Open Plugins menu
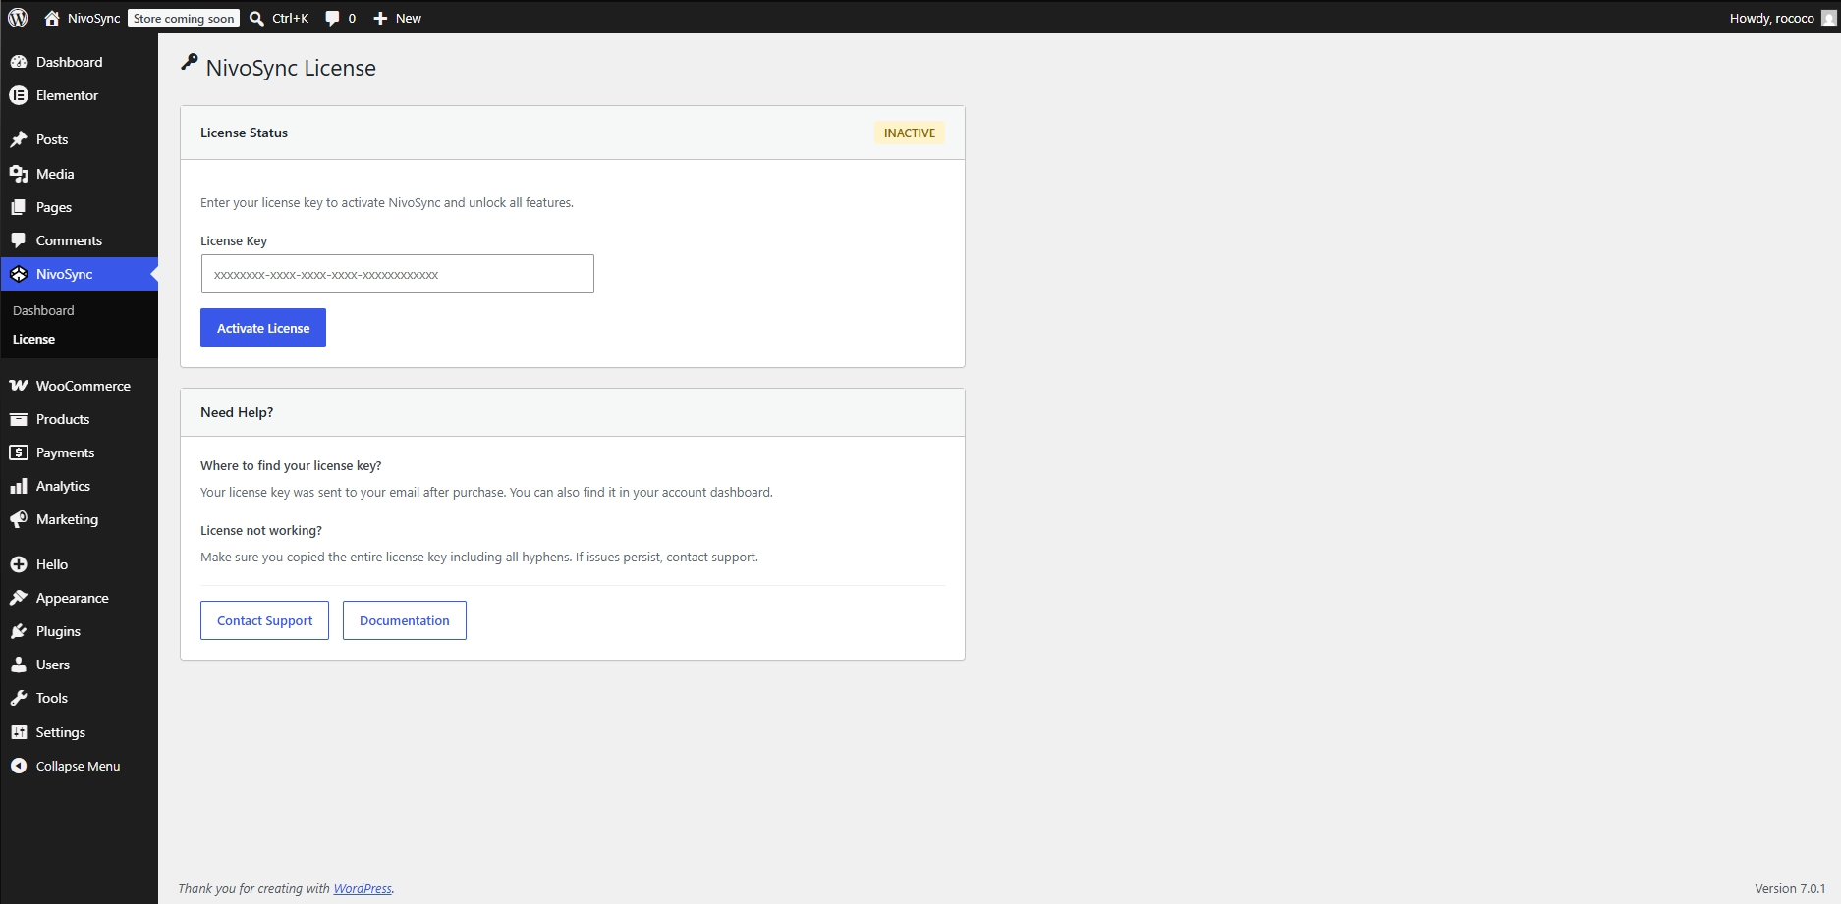The width and height of the screenshot is (1841, 904). (x=79, y=631)
